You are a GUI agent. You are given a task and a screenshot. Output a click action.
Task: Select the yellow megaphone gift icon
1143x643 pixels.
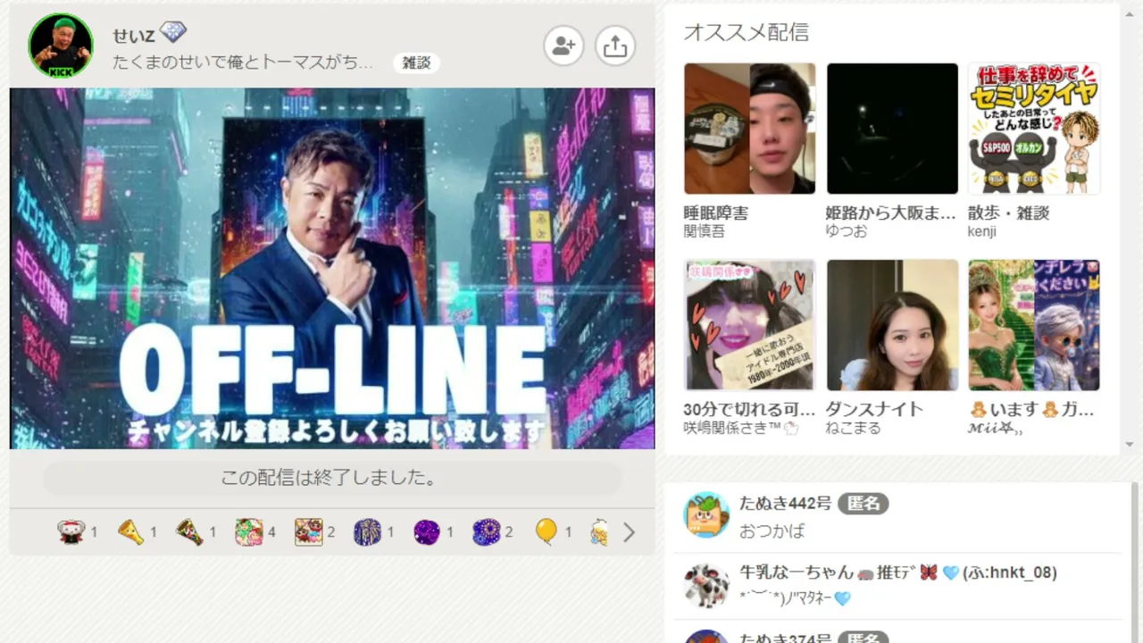[x=130, y=532]
